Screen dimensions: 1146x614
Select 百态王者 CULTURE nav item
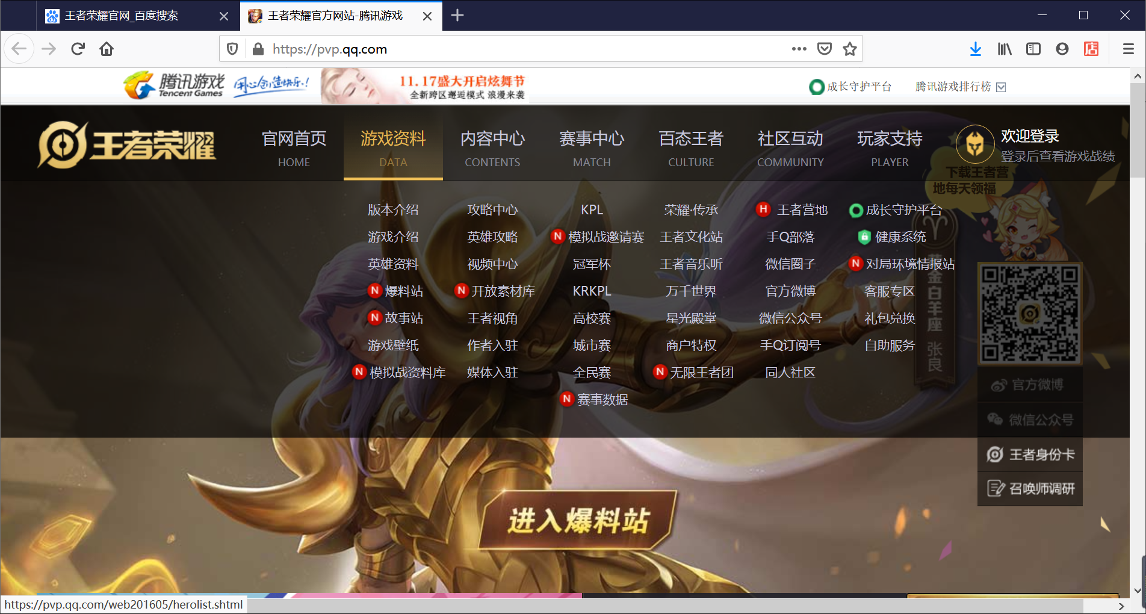pos(691,148)
